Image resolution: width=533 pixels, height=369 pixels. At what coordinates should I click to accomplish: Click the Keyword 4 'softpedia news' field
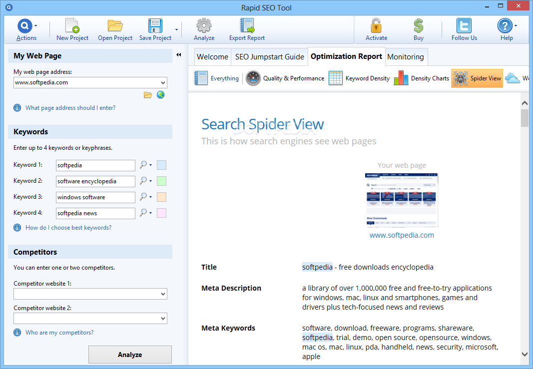pyautogui.click(x=95, y=213)
